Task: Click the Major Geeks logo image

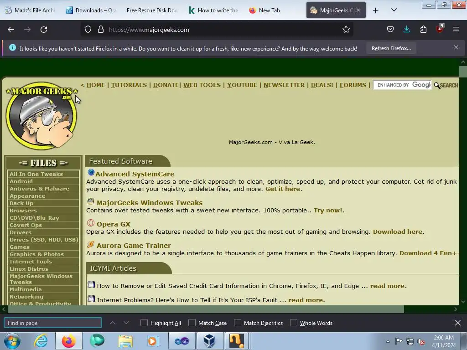Action: pos(42,116)
